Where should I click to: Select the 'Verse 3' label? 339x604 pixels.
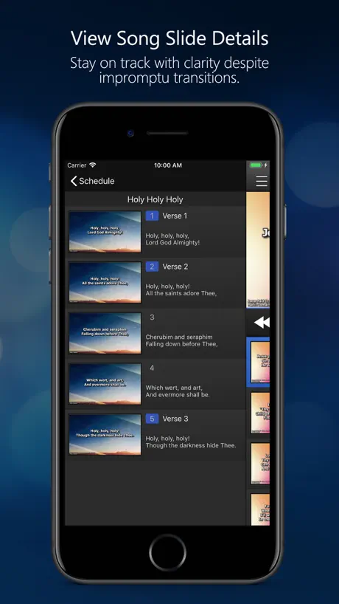tap(175, 419)
